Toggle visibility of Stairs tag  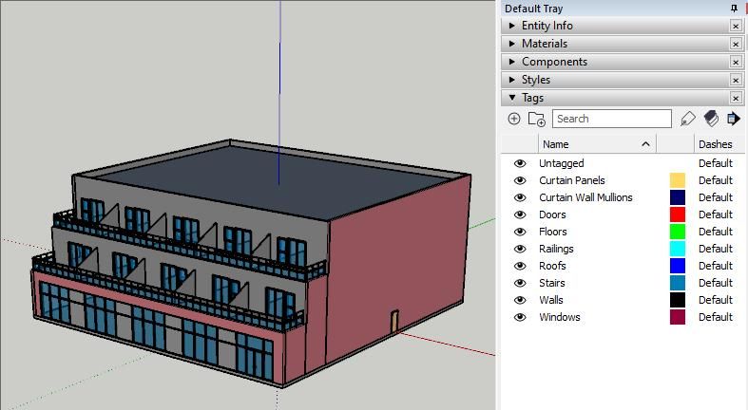pos(520,283)
